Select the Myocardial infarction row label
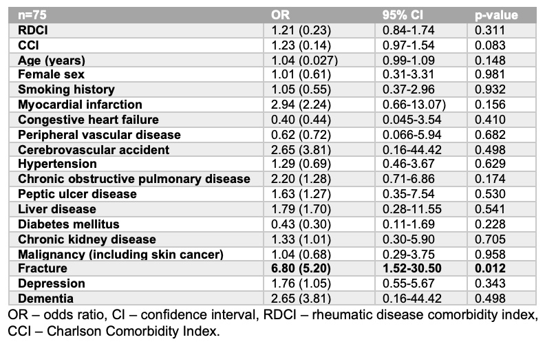 (x=80, y=104)
